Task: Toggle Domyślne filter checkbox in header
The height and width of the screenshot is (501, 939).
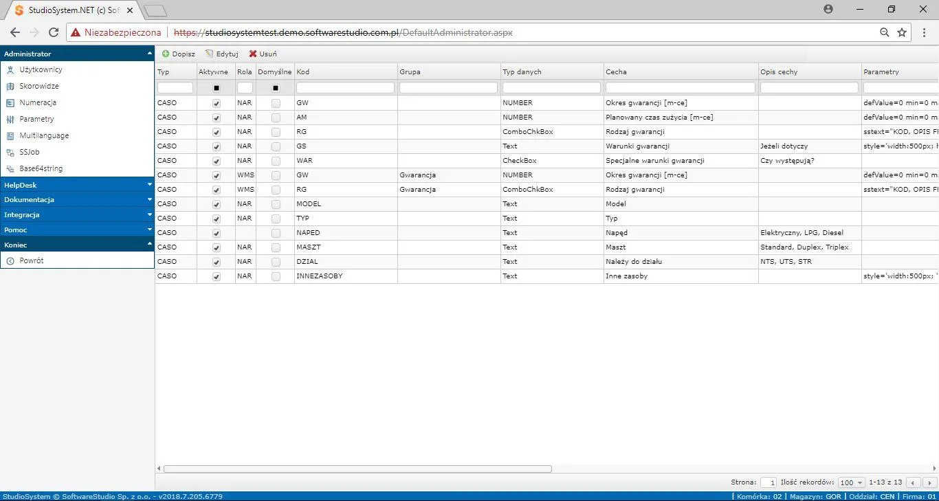Action: pos(276,88)
